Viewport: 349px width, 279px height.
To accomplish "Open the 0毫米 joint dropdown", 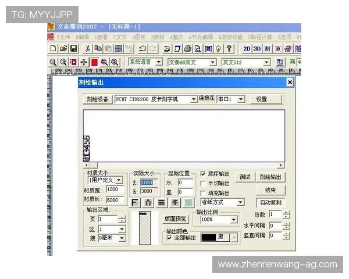I will [122, 238].
